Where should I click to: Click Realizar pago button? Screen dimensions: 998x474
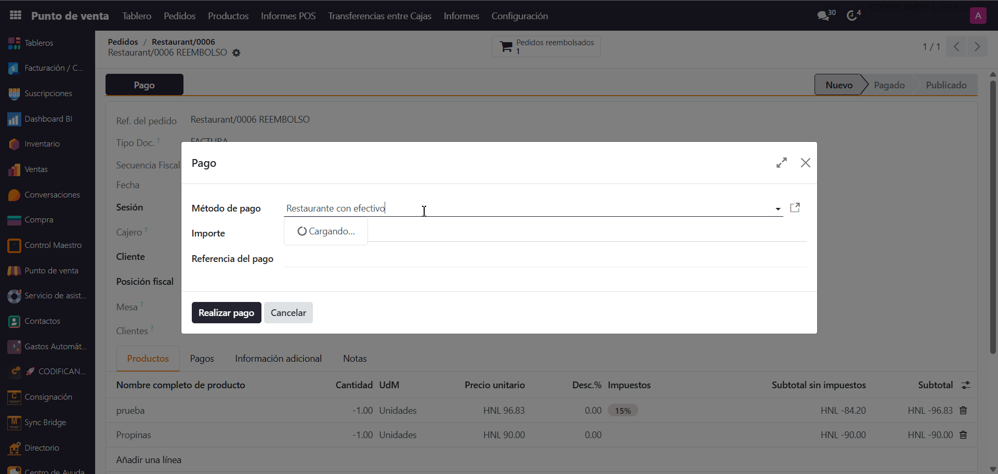click(x=226, y=313)
